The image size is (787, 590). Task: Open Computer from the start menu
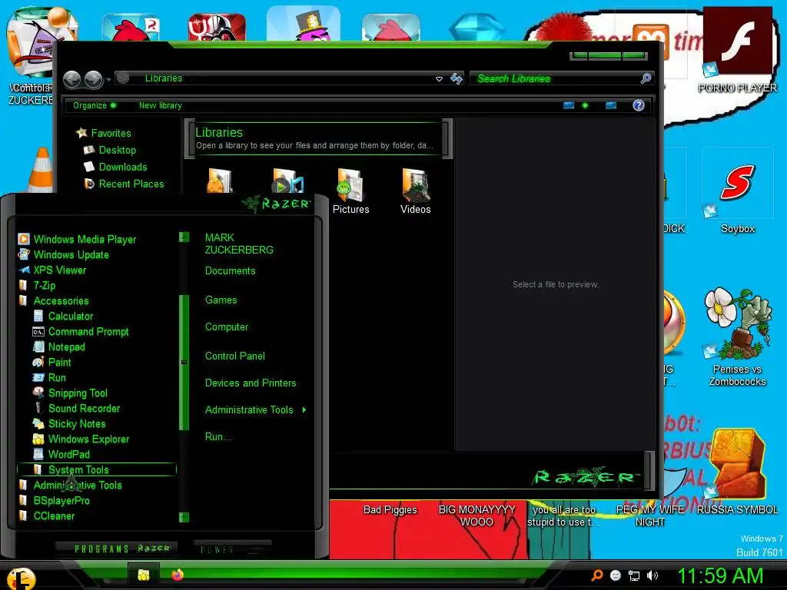[x=227, y=327]
